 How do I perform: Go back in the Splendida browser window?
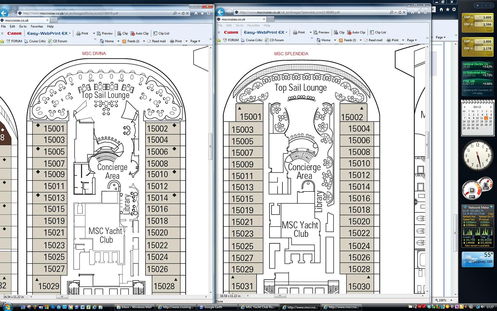(x=220, y=12)
